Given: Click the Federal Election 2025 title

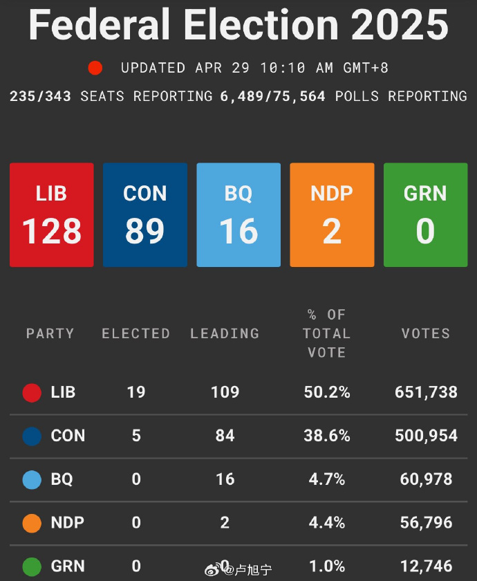Looking at the screenshot, I should point(238,25).
